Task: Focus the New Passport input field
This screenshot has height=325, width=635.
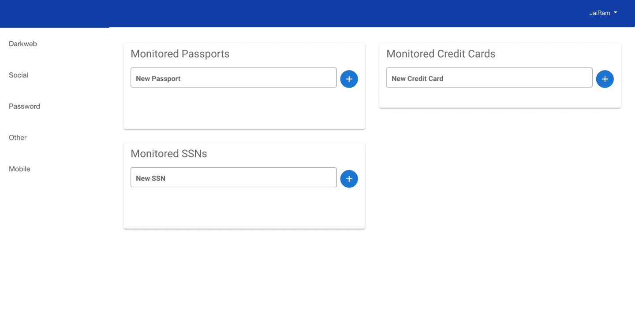Action: click(234, 78)
